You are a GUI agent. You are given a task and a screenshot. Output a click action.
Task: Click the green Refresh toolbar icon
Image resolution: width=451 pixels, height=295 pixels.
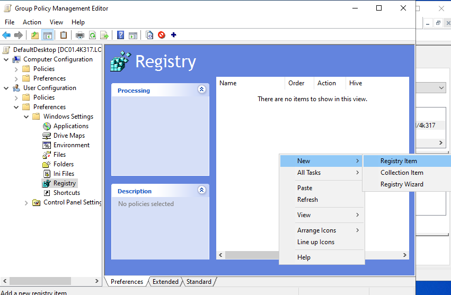92,35
